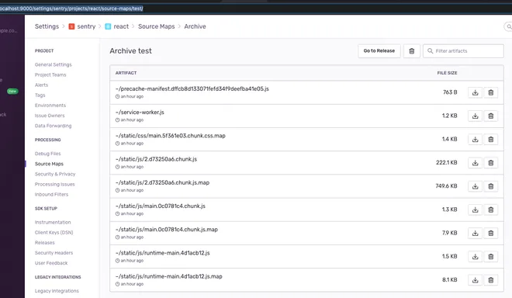This screenshot has height=298, width=512.
Task: Download the precache-manifest artifact file
Action: [475, 92]
